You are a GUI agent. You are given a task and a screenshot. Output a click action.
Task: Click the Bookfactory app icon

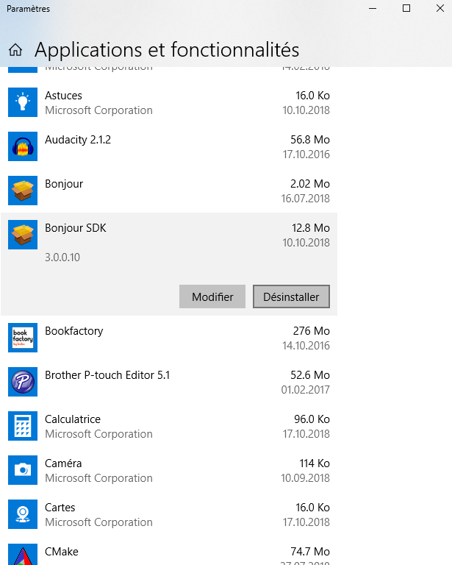click(x=23, y=338)
